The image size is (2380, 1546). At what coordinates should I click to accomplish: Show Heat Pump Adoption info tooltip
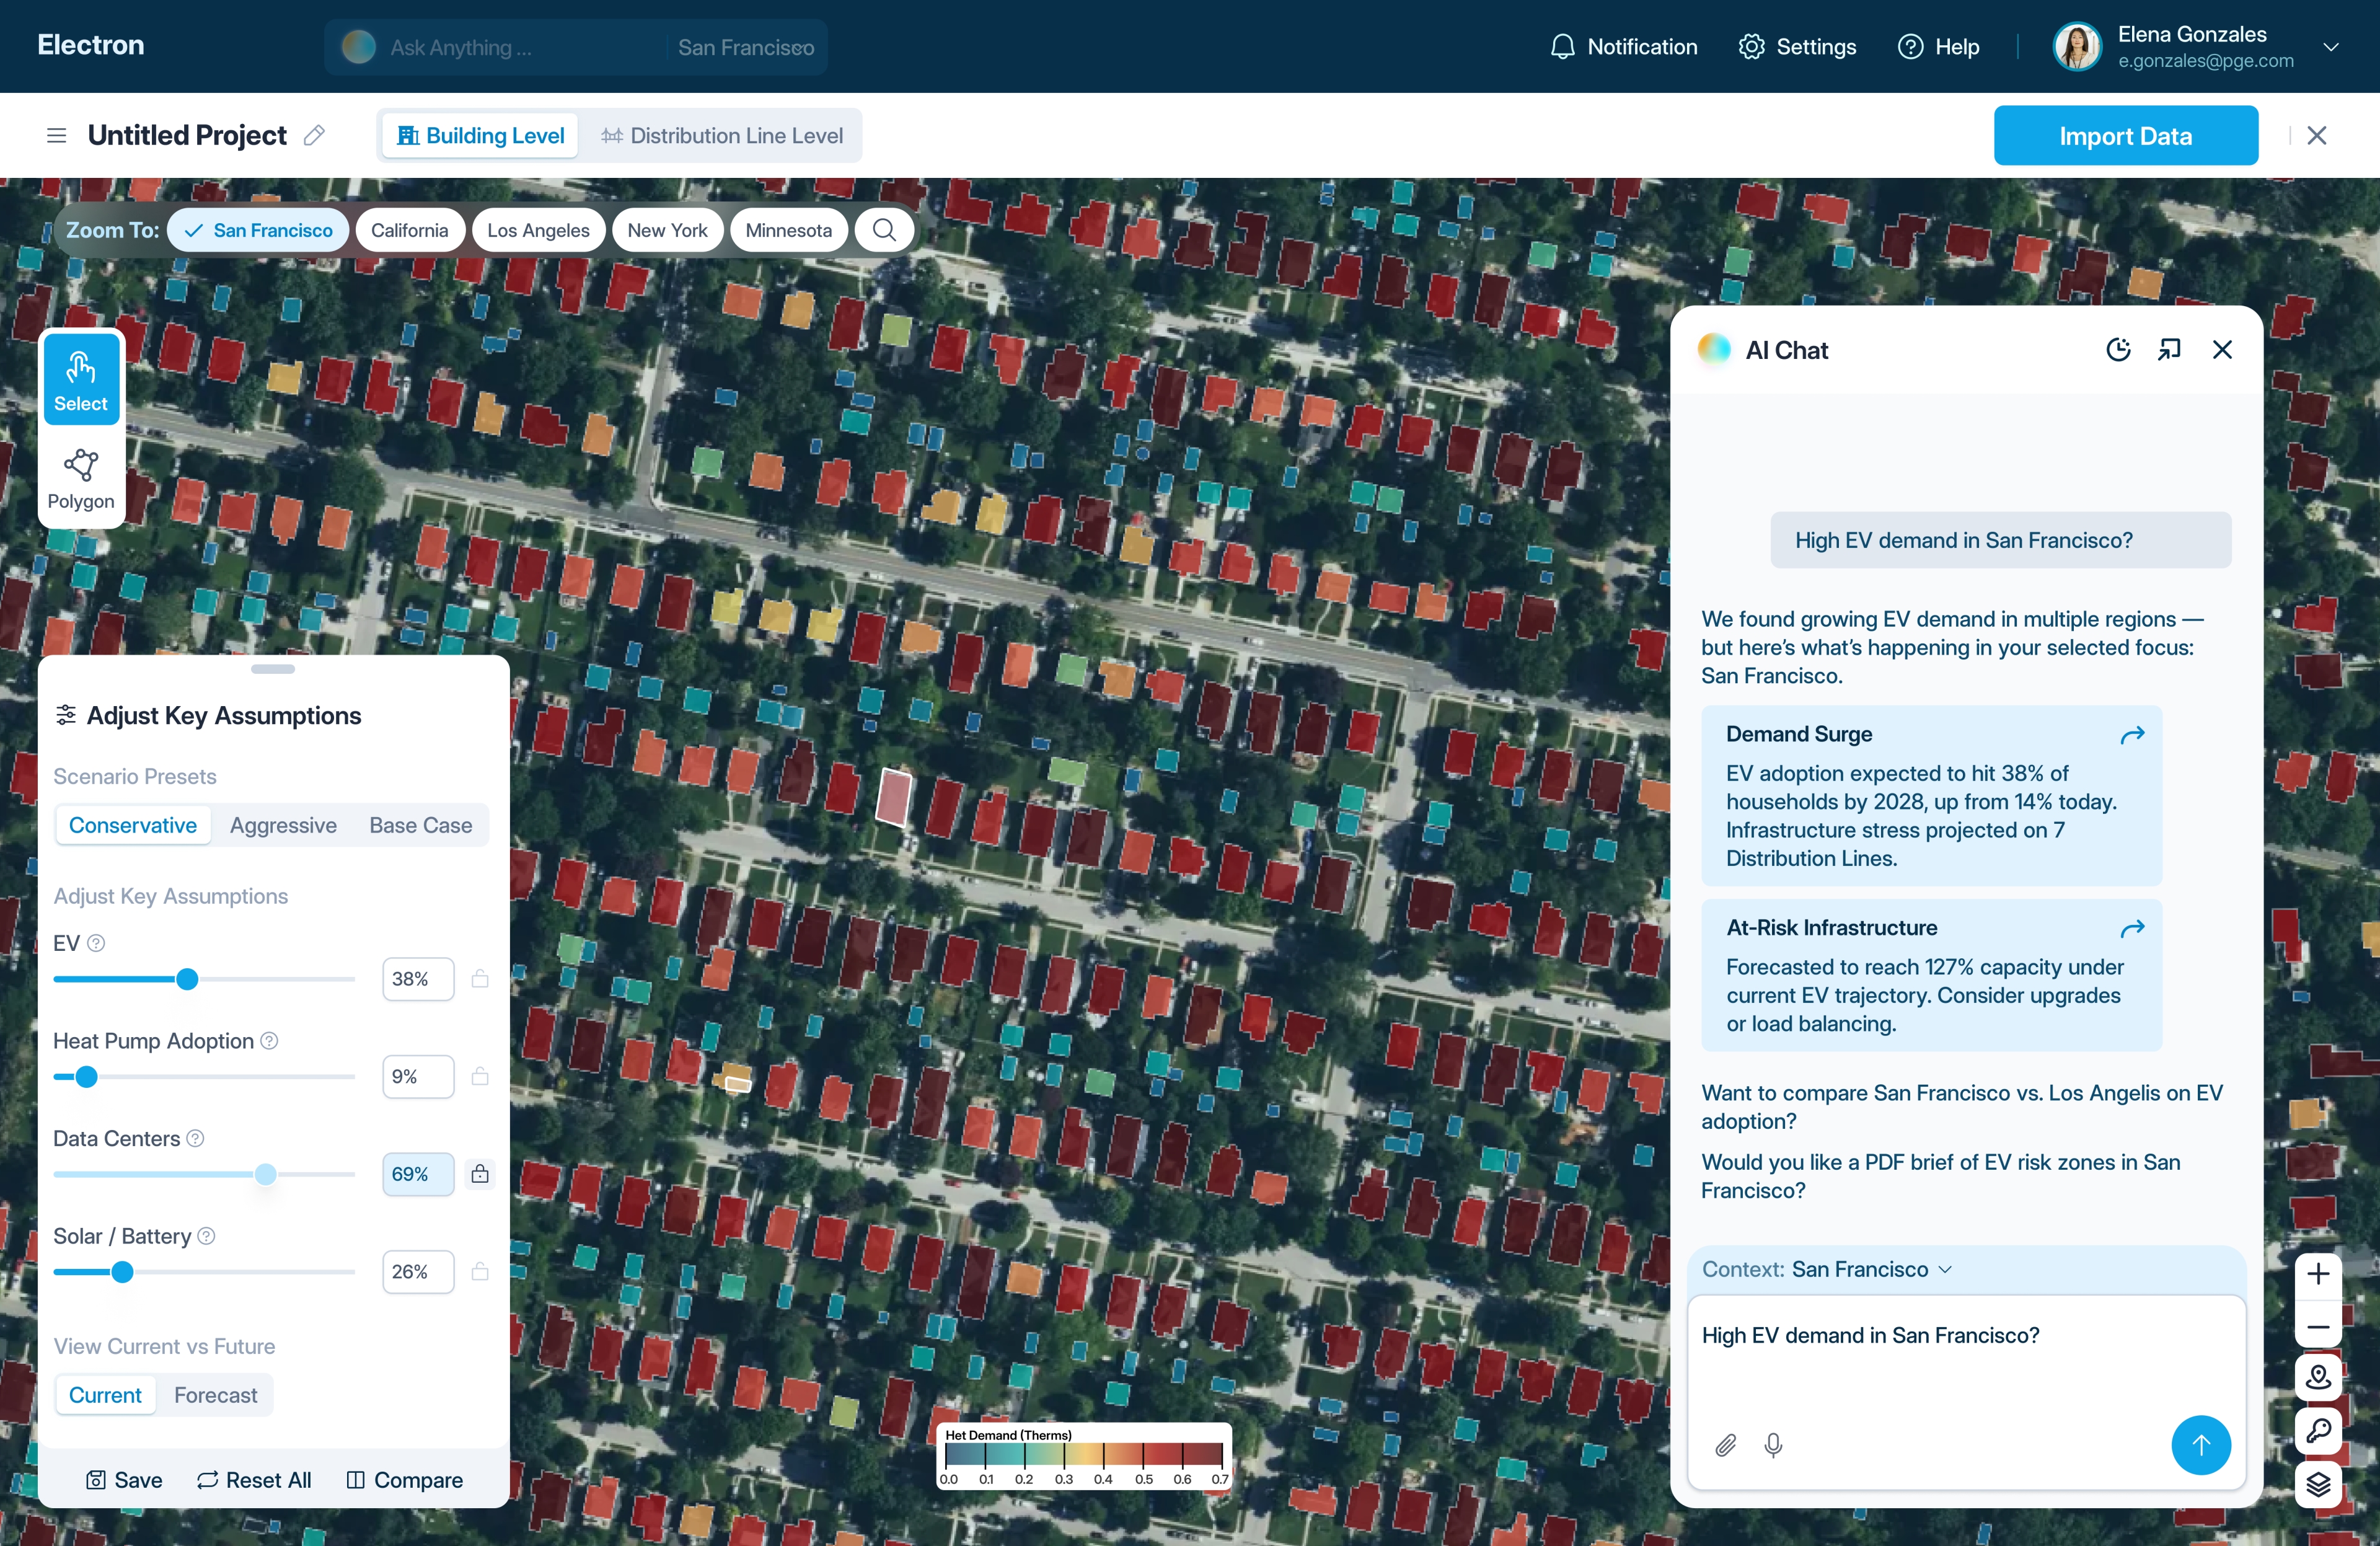[x=269, y=1041]
